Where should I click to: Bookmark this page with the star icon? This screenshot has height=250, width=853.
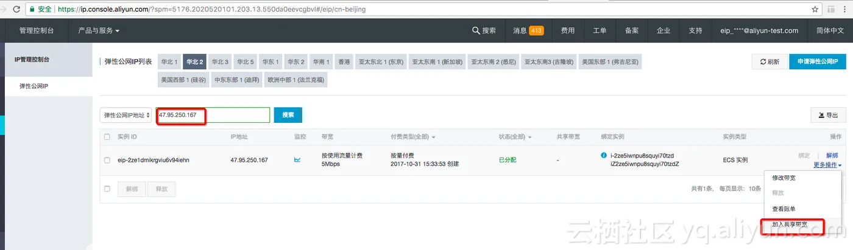(815, 9)
